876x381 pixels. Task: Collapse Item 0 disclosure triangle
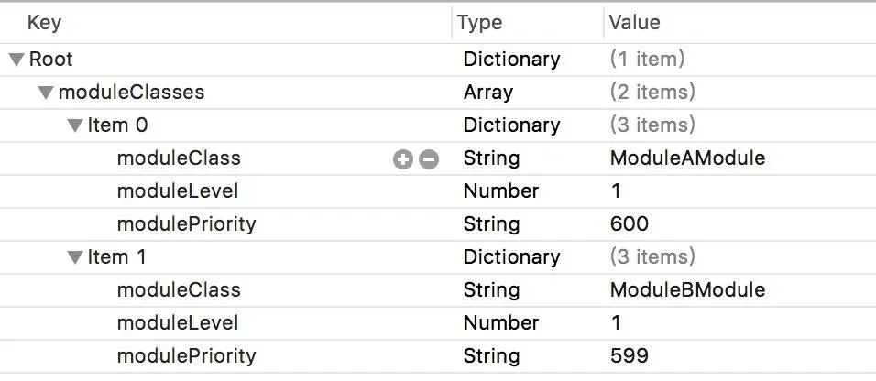[75, 126]
